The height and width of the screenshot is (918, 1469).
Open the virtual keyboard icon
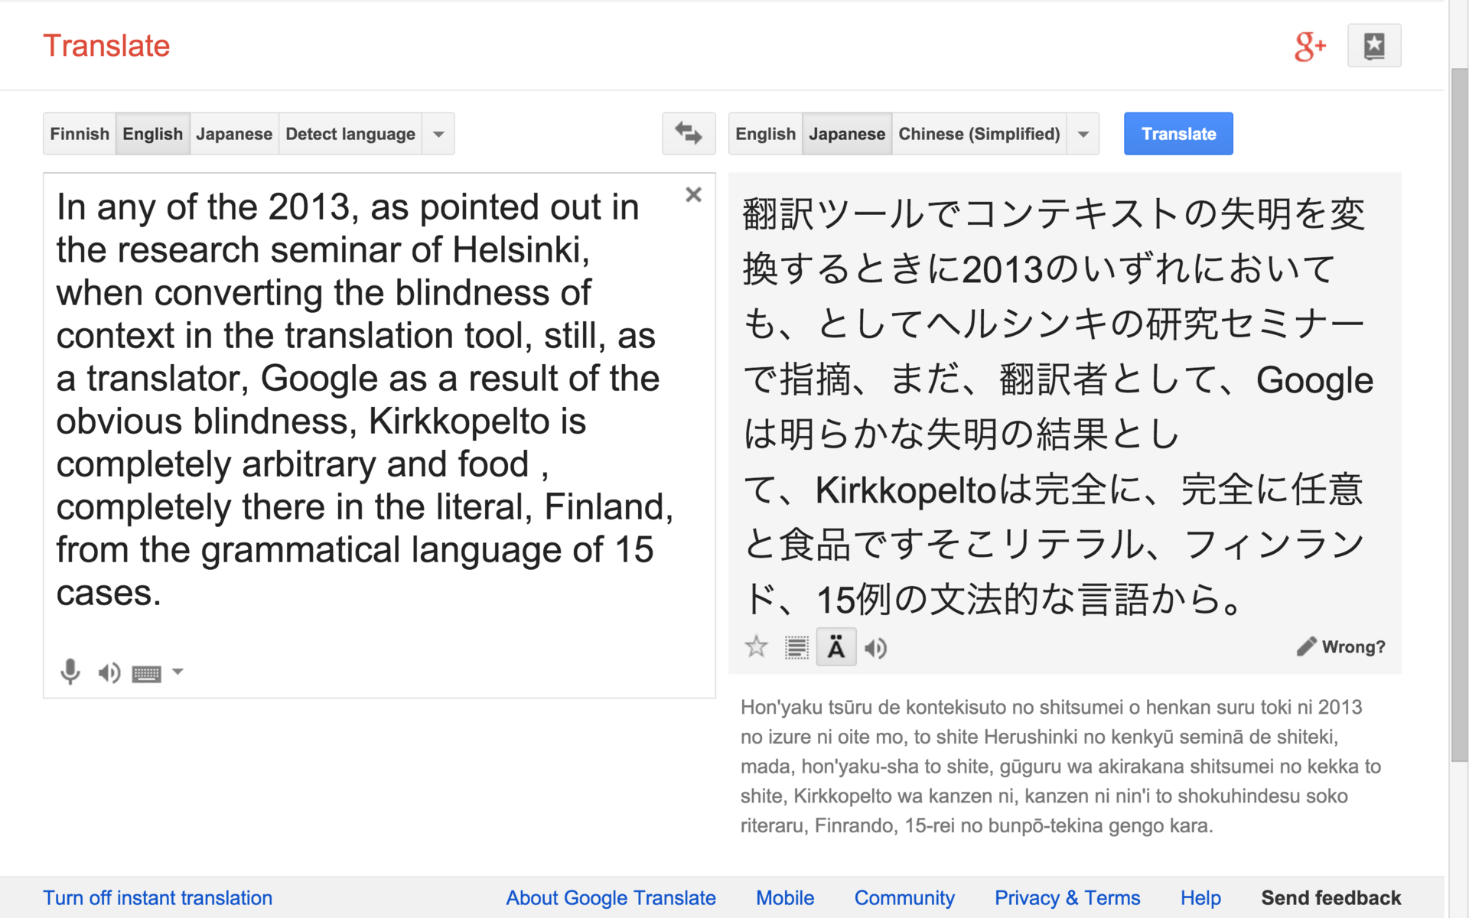(x=146, y=674)
